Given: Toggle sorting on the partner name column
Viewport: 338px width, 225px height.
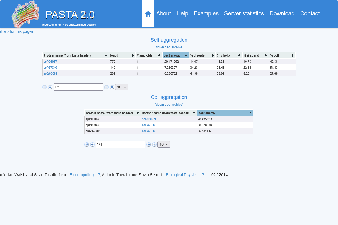Looking at the screenshot, I should pos(194,112).
